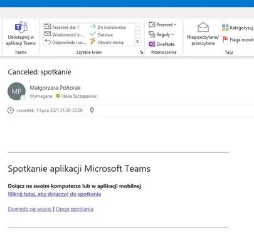Click the location pin icon
Image resolution: width=254 pixels, height=237 pixels.
[x=92, y=110]
